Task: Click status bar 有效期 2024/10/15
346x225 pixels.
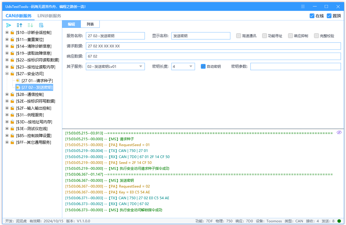Action: (x=46, y=221)
